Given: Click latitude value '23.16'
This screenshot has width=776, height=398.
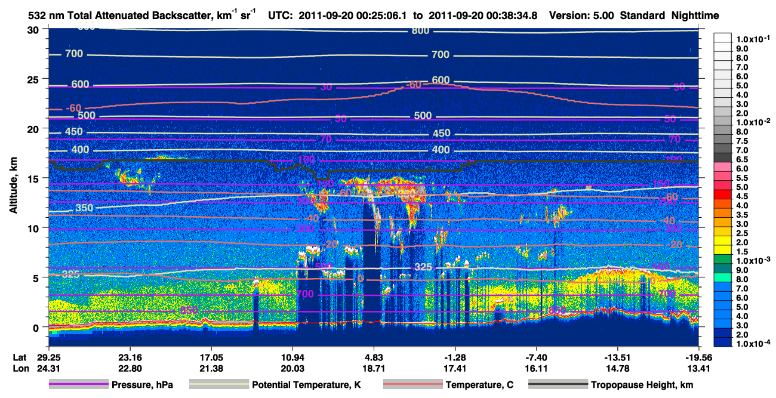Looking at the screenshot, I should (x=130, y=357).
